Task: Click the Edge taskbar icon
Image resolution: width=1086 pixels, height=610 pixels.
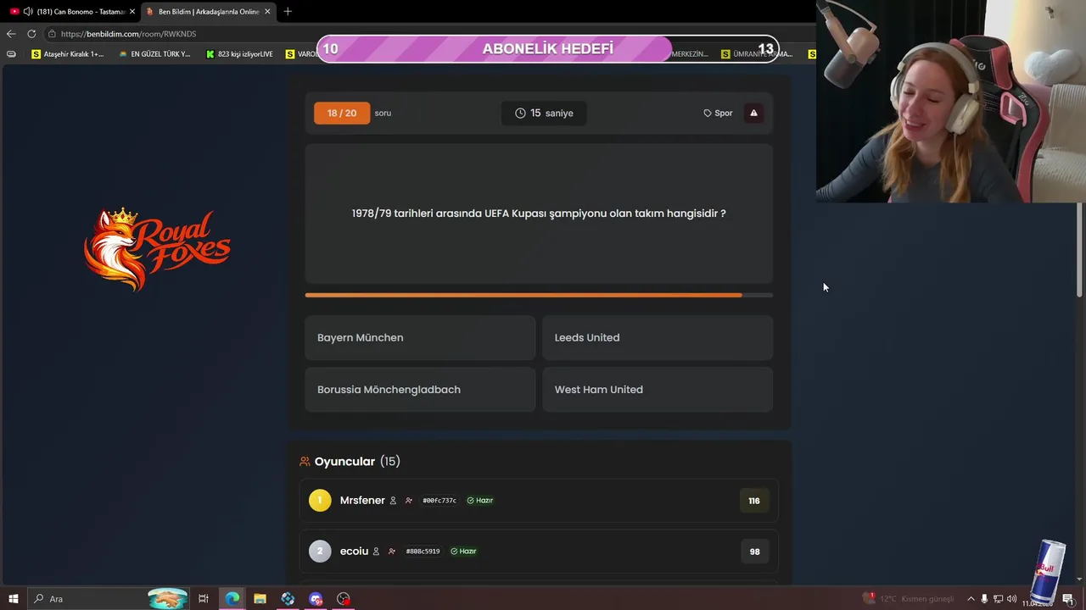Action: point(232,599)
